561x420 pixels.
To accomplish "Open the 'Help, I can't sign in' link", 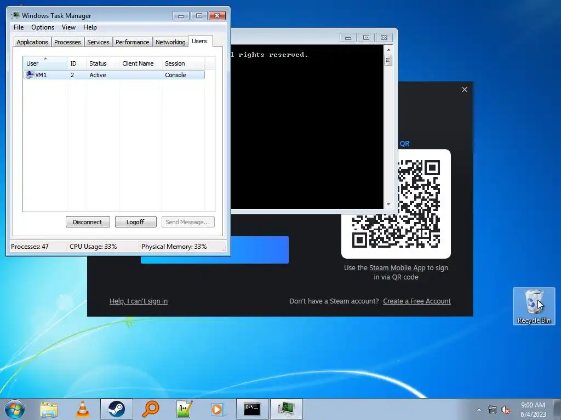I will (139, 301).
